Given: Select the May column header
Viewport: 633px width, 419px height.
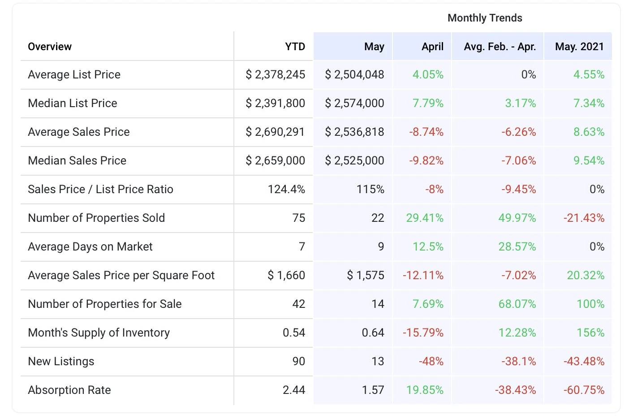Looking at the screenshot, I should tap(374, 47).
